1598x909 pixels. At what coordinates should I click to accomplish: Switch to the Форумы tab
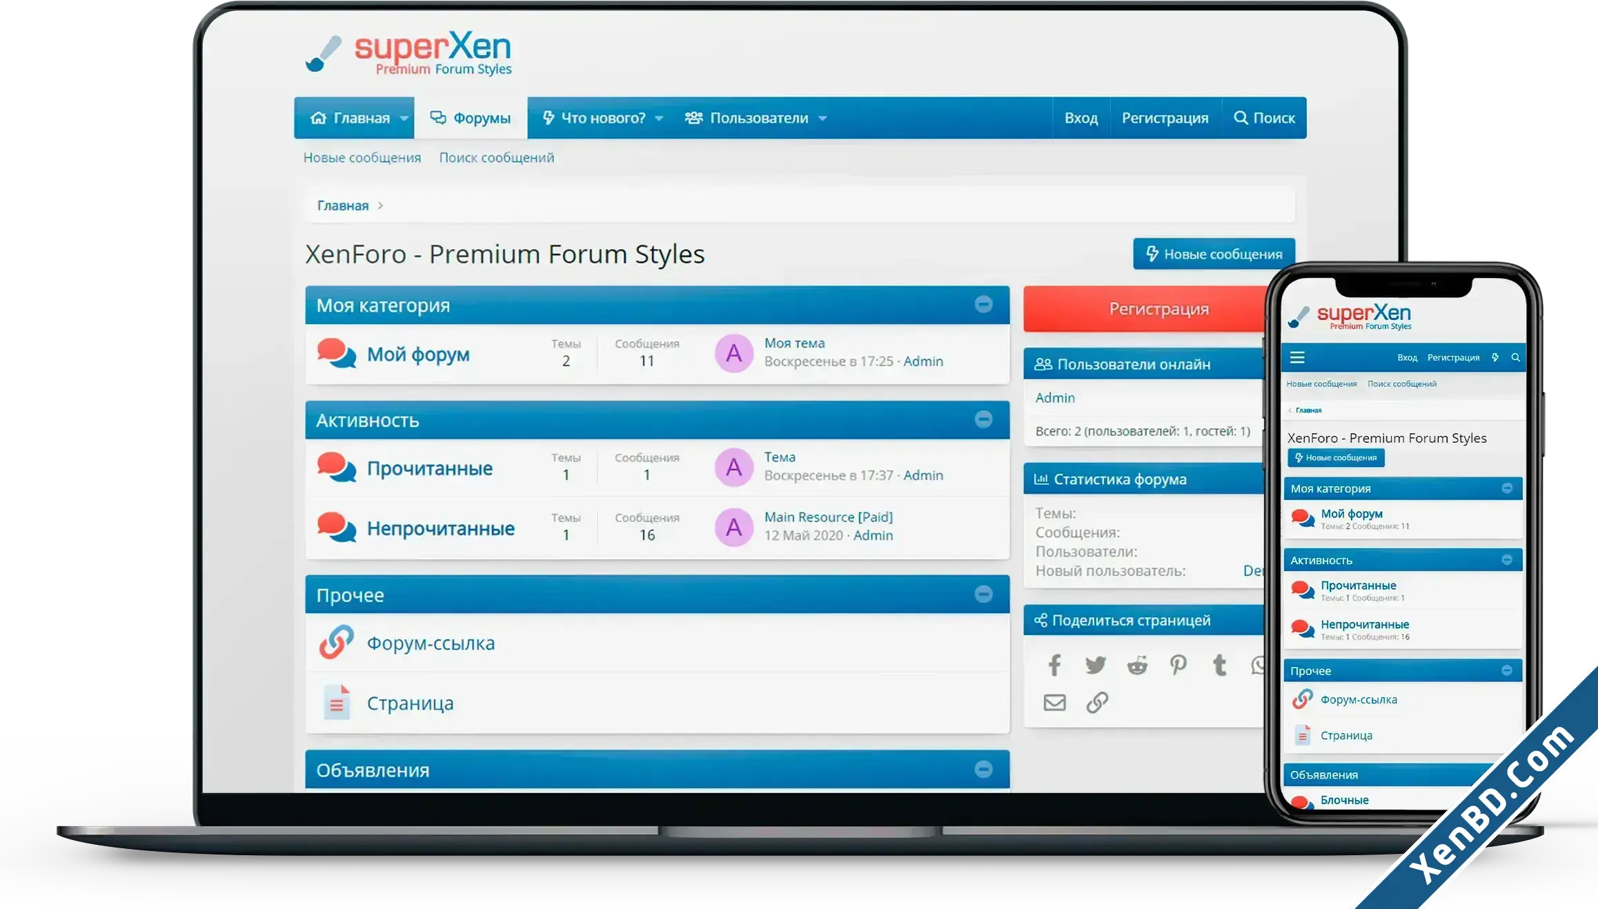click(x=471, y=118)
